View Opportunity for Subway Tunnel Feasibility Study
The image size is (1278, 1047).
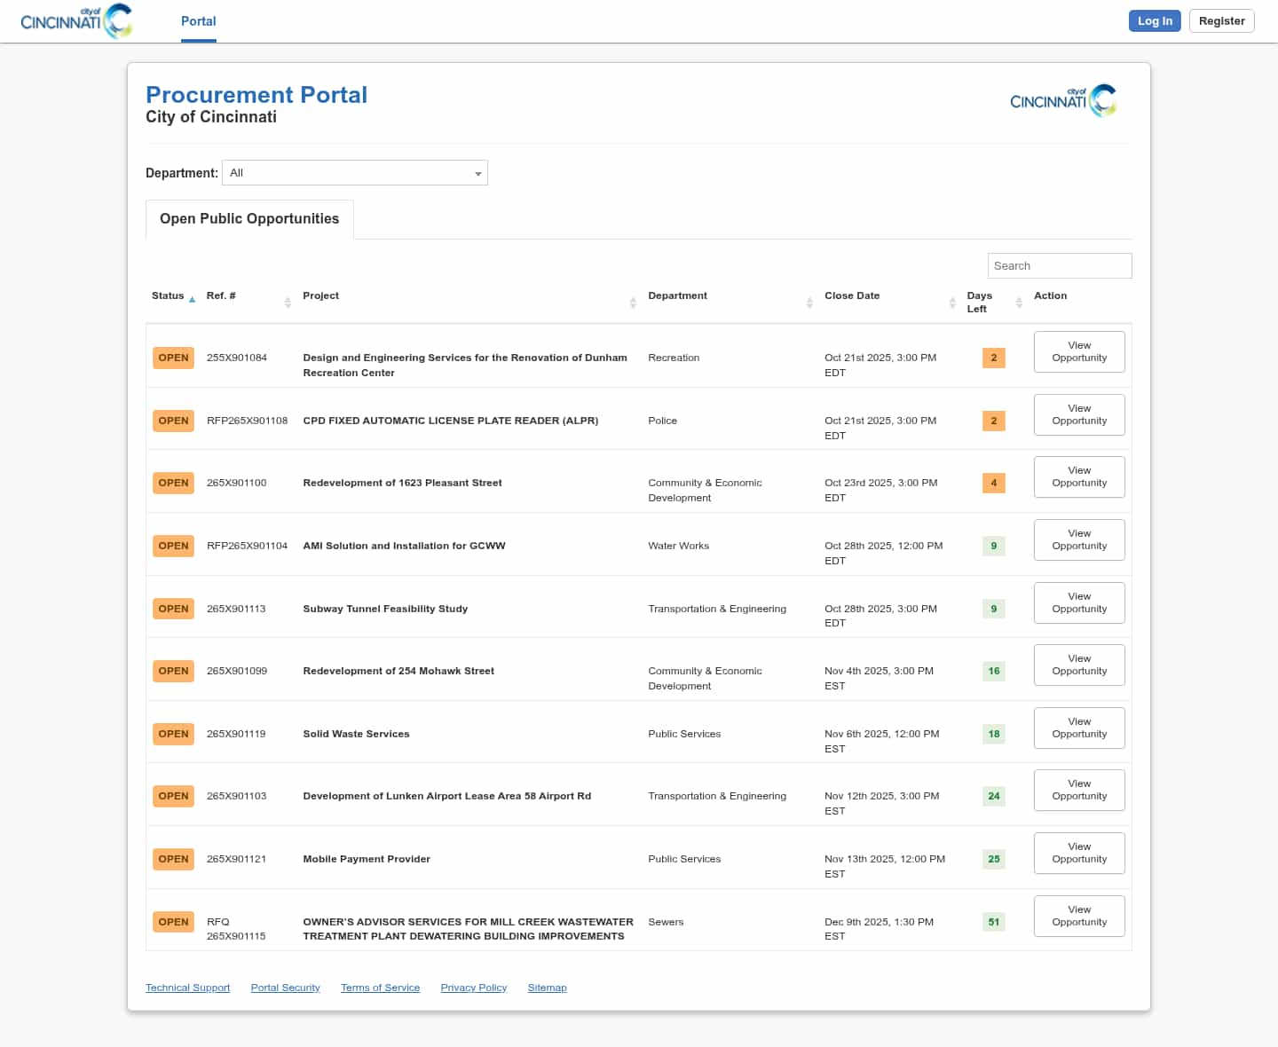1079,603
